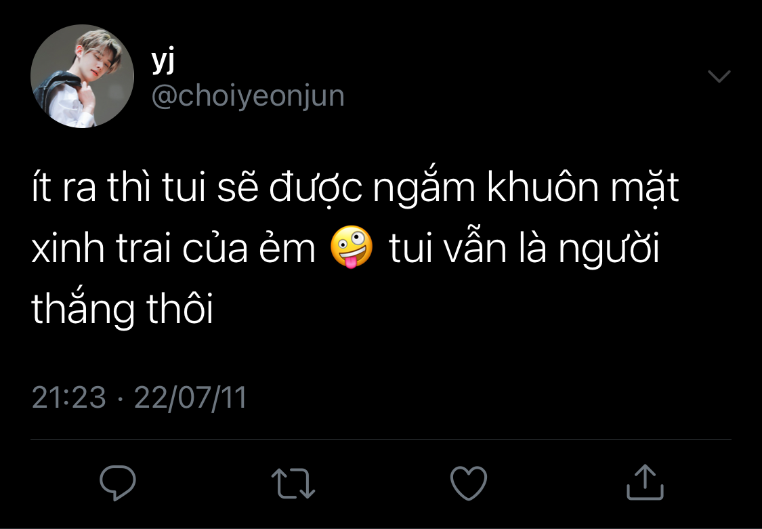Click the 22/07/11 date text

[190, 398]
